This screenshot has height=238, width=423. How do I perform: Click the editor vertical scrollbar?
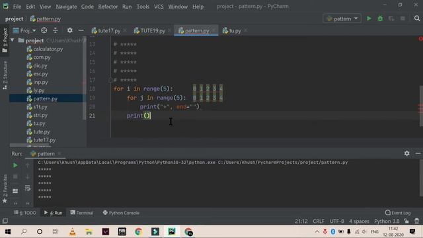421,106
